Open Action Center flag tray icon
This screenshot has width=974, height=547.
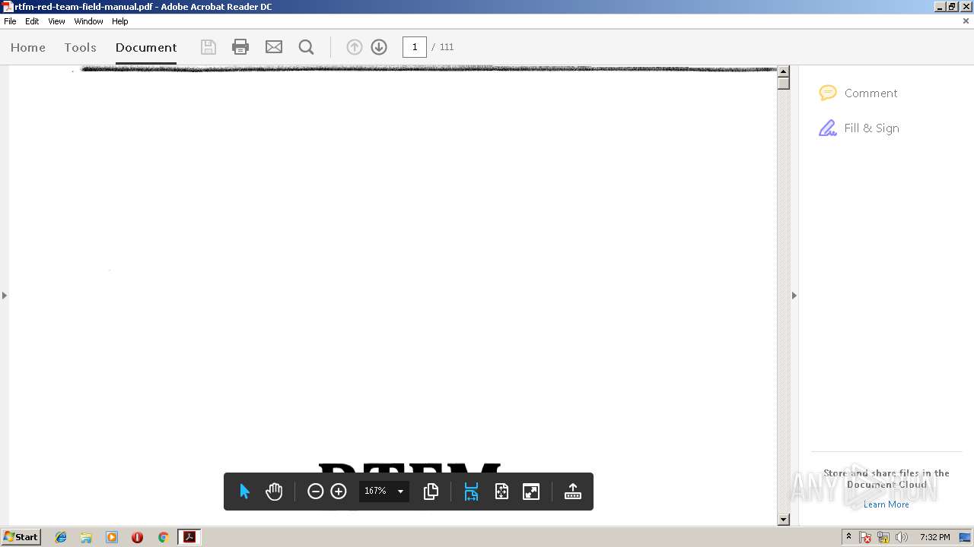(x=865, y=537)
